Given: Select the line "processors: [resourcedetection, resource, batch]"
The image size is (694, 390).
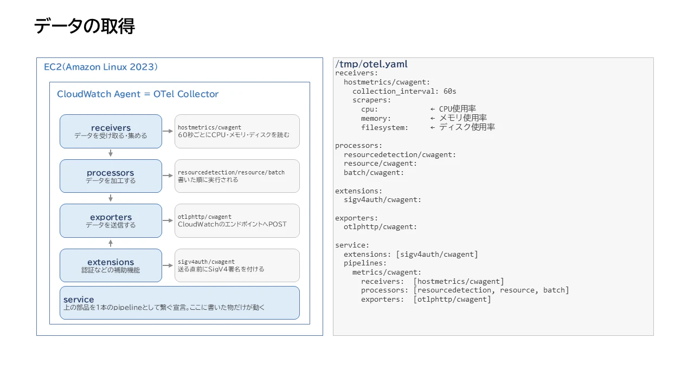Looking at the screenshot, I should [x=465, y=290].
